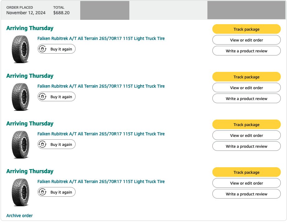Click the reorder icon in third Buy it again
This screenshot has width=287, height=223.
point(43,144)
